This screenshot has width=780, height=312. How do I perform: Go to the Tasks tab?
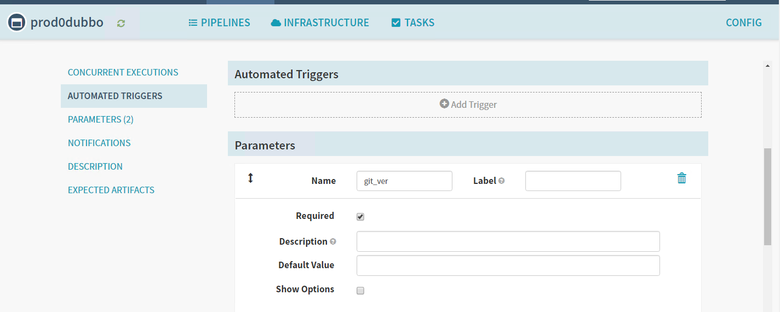413,22
